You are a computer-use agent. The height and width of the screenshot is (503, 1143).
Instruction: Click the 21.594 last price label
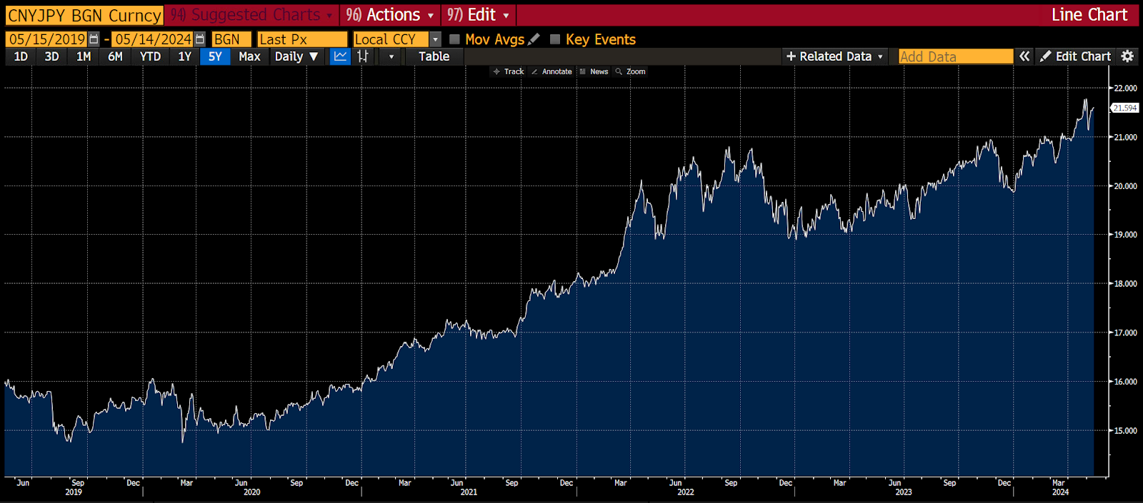pos(1124,108)
